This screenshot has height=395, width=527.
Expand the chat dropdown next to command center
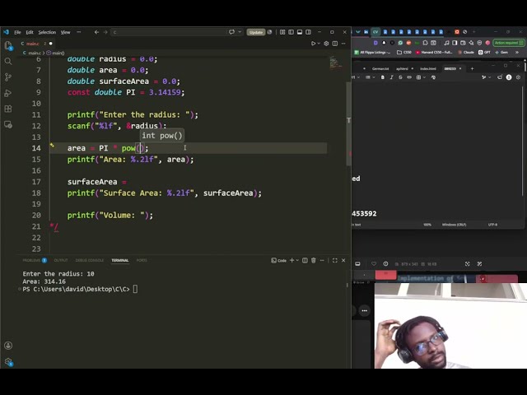[x=240, y=32]
